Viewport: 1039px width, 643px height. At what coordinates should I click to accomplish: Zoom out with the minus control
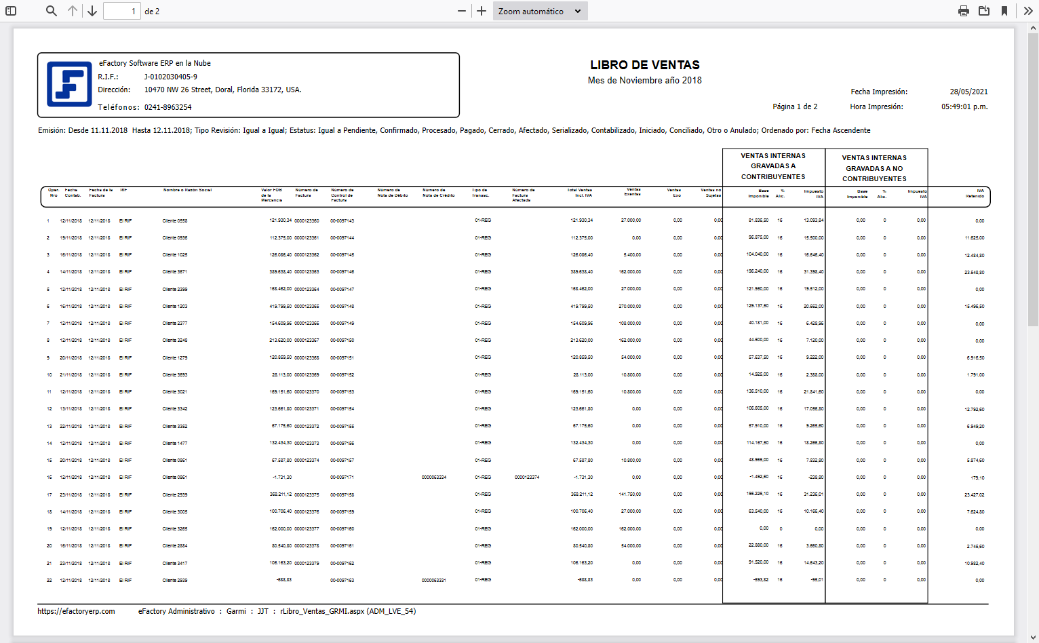tap(462, 10)
